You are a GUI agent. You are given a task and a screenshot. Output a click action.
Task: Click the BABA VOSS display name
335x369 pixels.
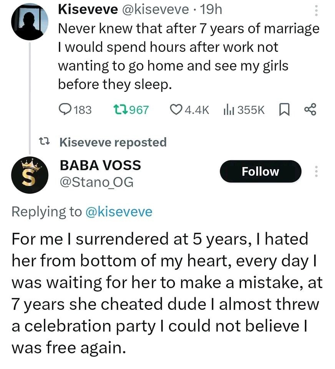tap(100, 165)
